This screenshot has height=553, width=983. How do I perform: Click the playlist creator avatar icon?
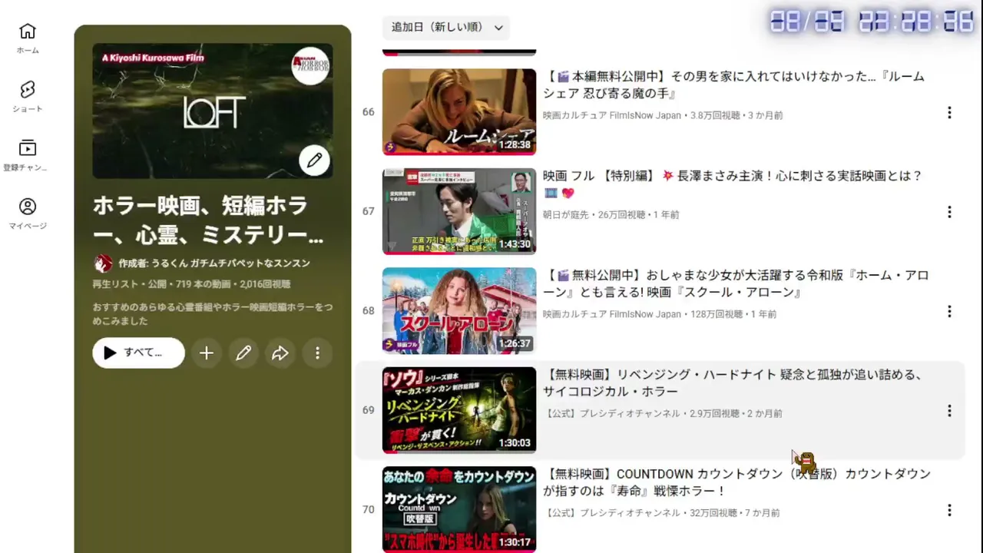[x=103, y=263]
